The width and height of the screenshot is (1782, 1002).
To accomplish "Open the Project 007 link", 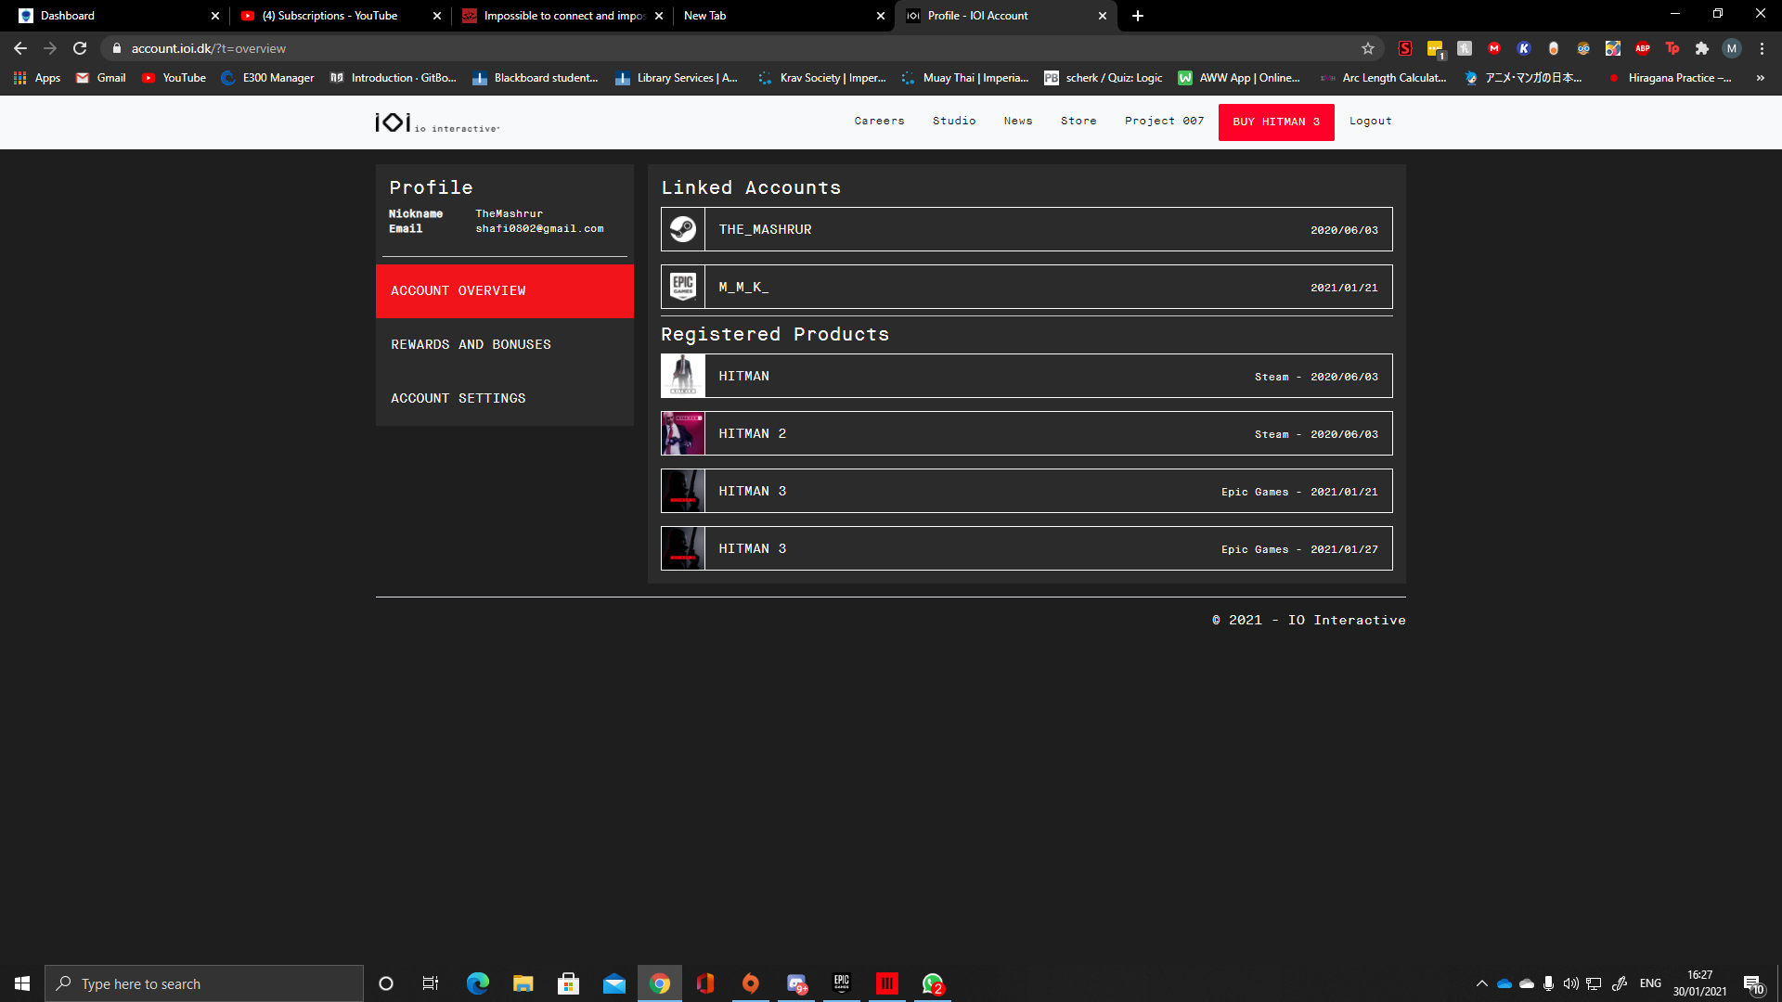I will [1164, 122].
